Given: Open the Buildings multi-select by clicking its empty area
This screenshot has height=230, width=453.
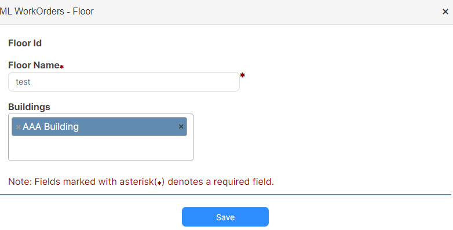Looking at the screenshot, I should coord(101,148).
